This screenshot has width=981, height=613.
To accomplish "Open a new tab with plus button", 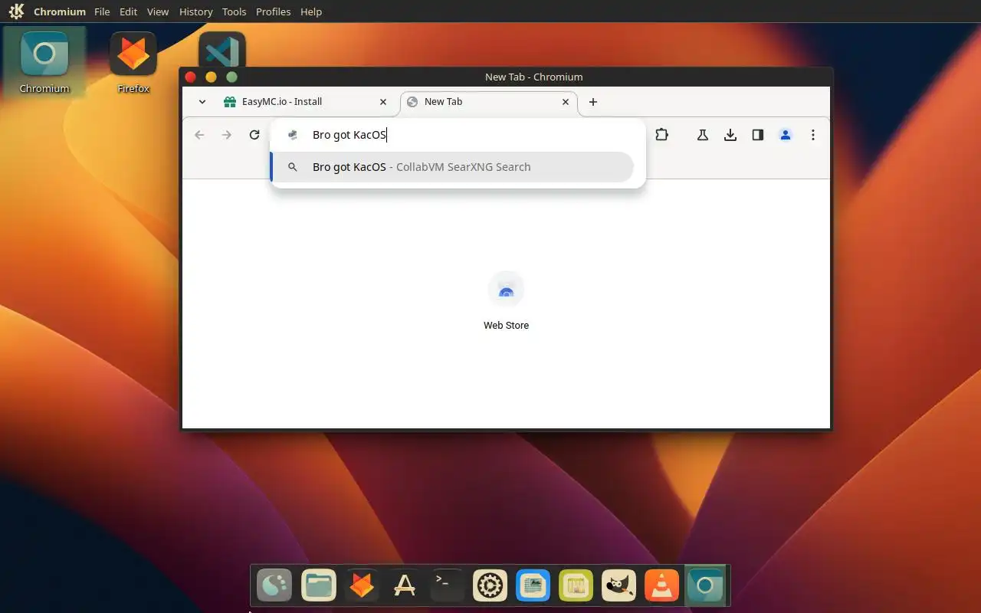I will (592, 102).
